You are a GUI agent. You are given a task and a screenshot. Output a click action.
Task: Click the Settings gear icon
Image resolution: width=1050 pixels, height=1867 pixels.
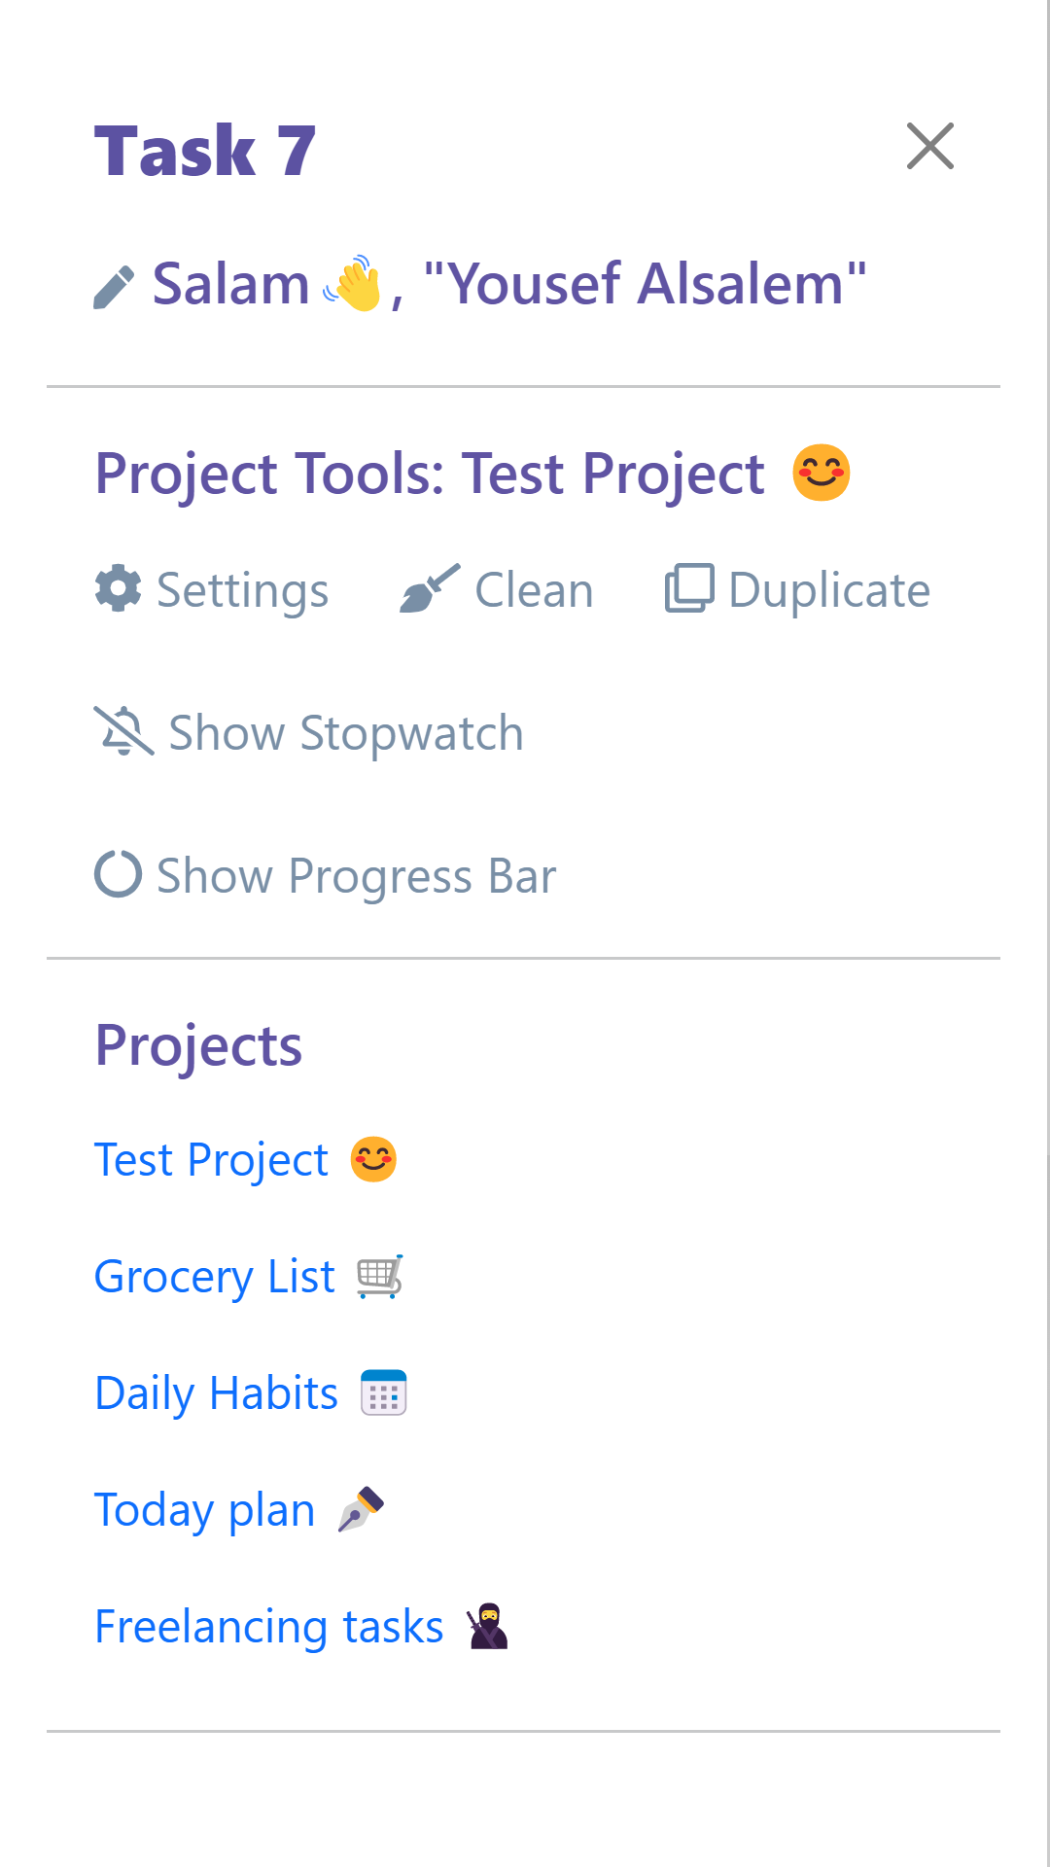pyautogui.click(x=118, y=588)
